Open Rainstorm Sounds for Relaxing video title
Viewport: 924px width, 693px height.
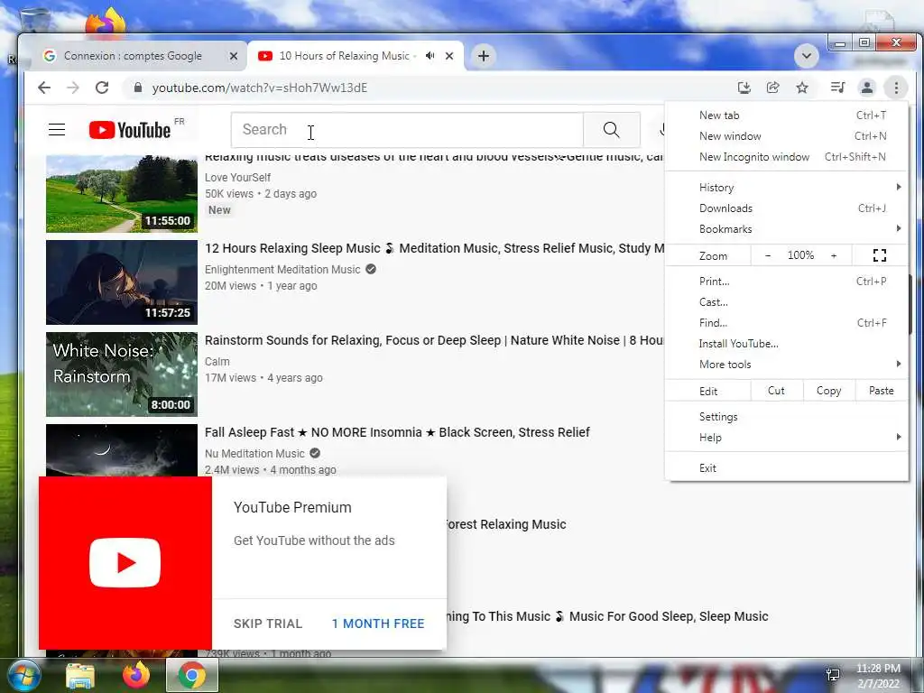click(x=434, y=340)
